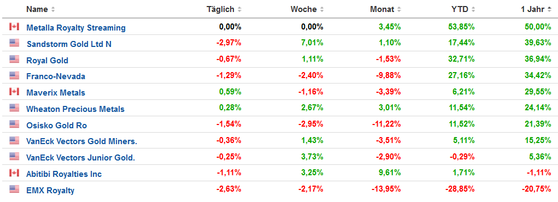
Task: Click the EMX Royalty 1 Jahr value -20,75%
Action: 536,189
